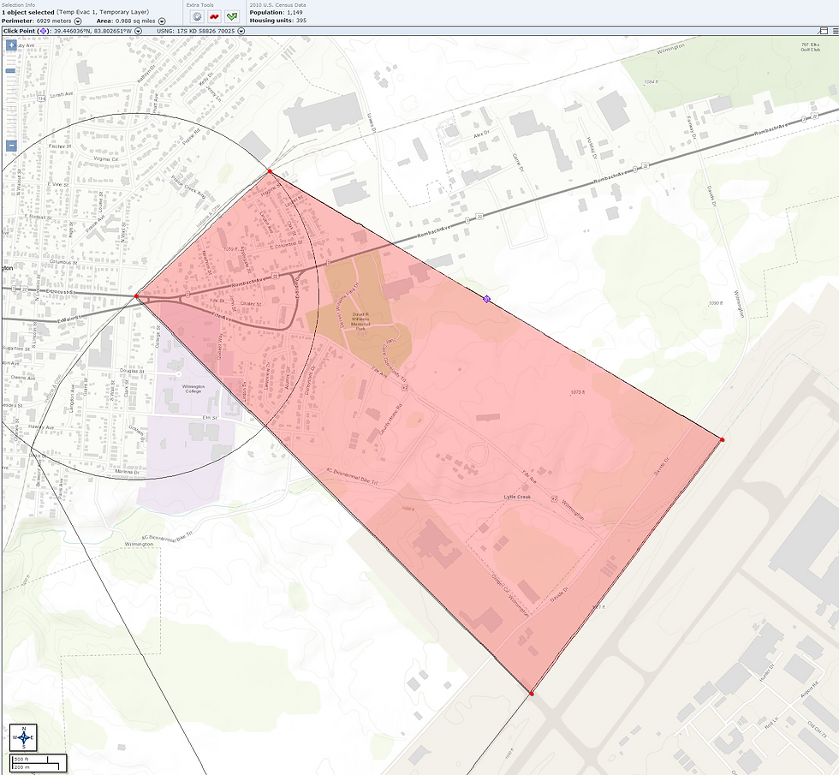Open the Area units dropdown

coord(162,21)
